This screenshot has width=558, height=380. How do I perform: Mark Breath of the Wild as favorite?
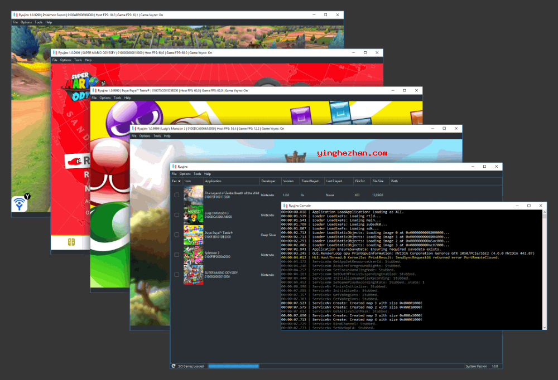coord(176,195)
